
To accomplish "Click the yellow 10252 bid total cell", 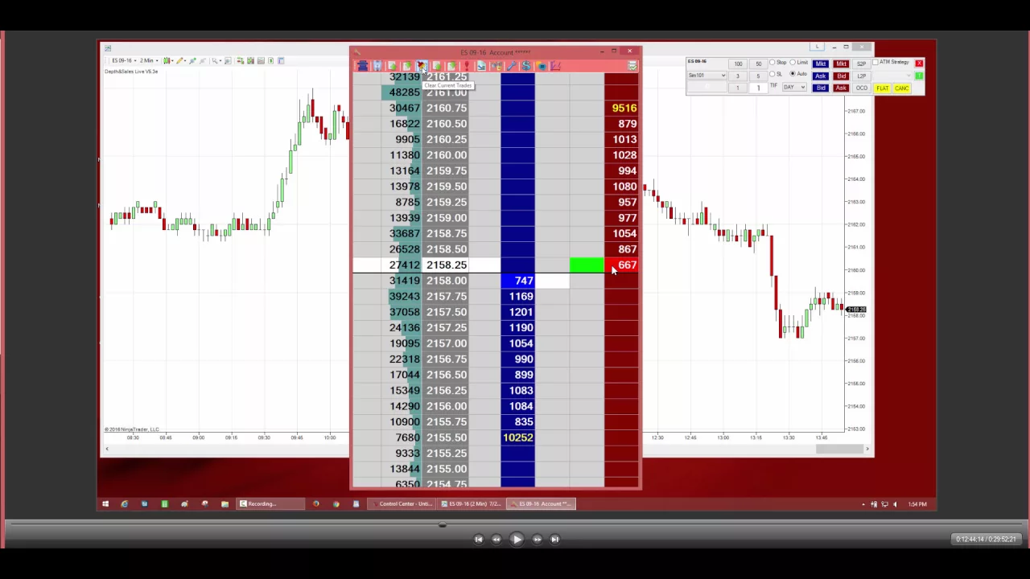I will click(517, 437).
